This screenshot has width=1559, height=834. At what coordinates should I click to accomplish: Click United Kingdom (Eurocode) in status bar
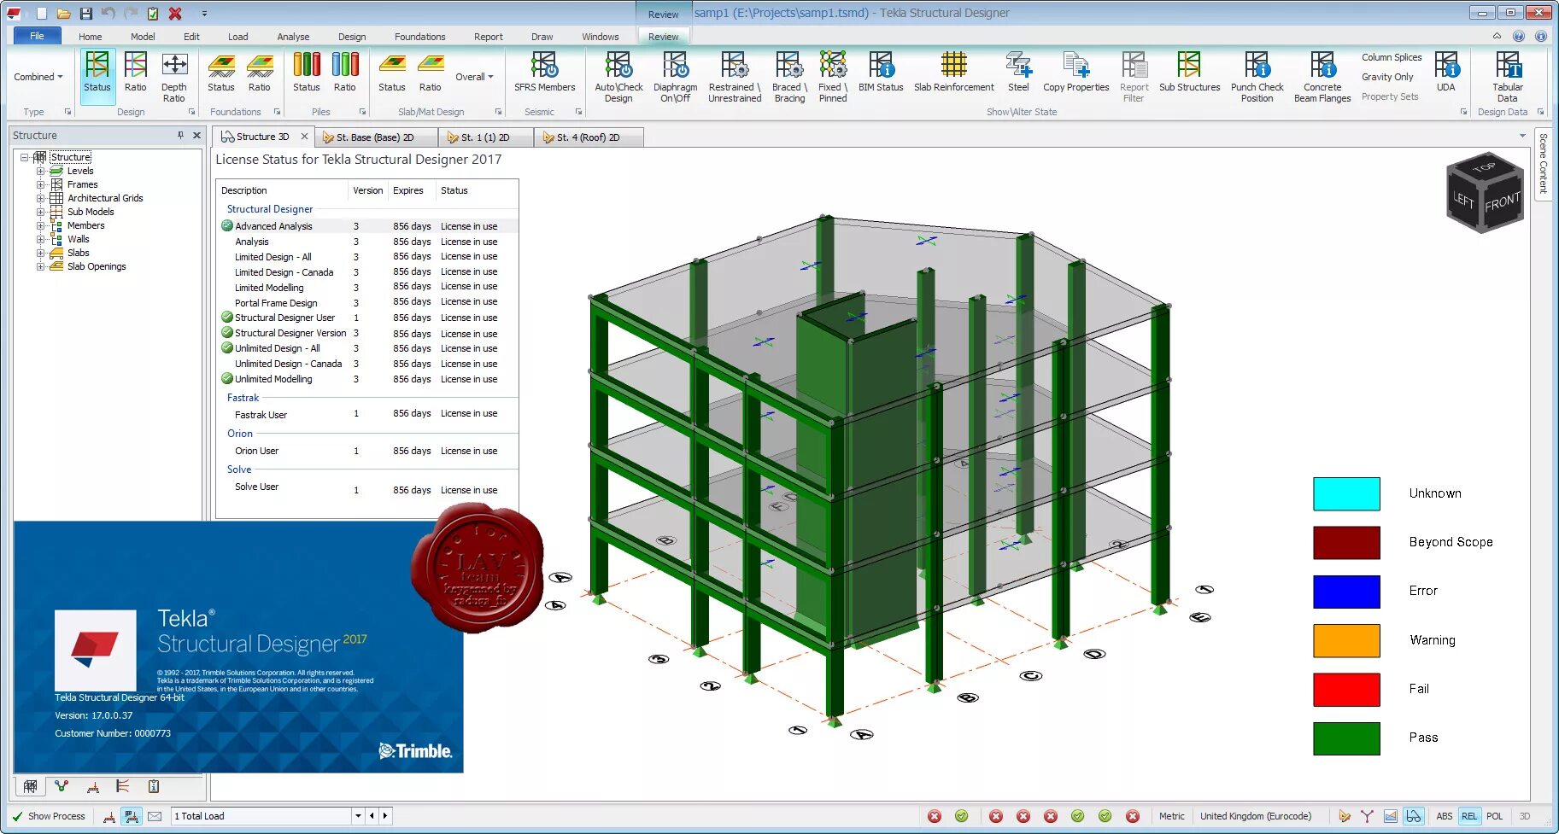point(1256,816)
